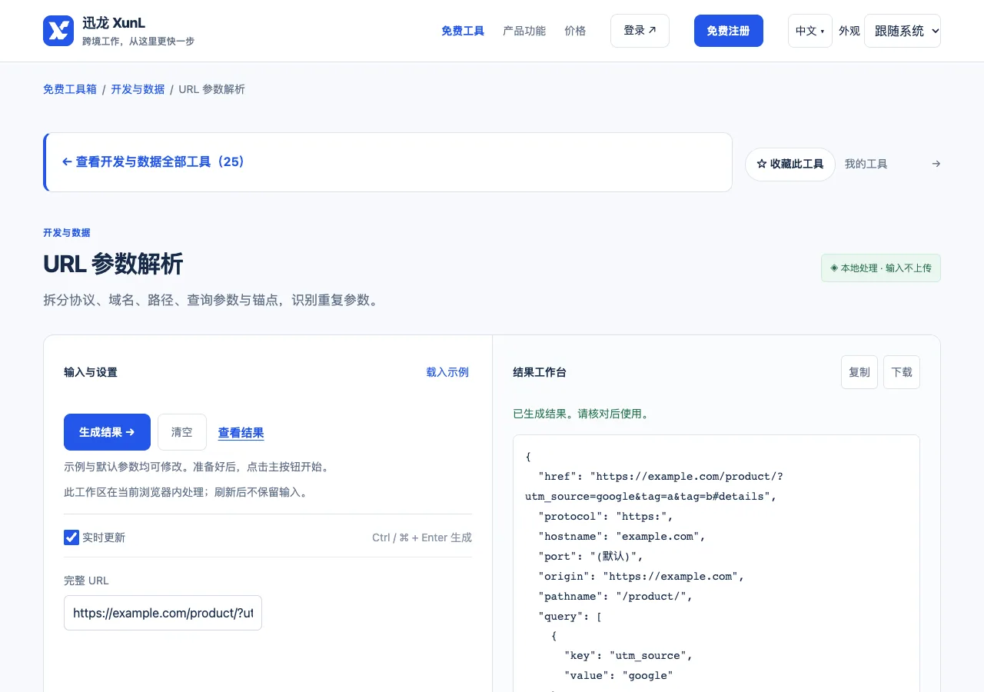Click 载入示例 link
The width and height of the screenshot is (984, 692).
[447, 372]
